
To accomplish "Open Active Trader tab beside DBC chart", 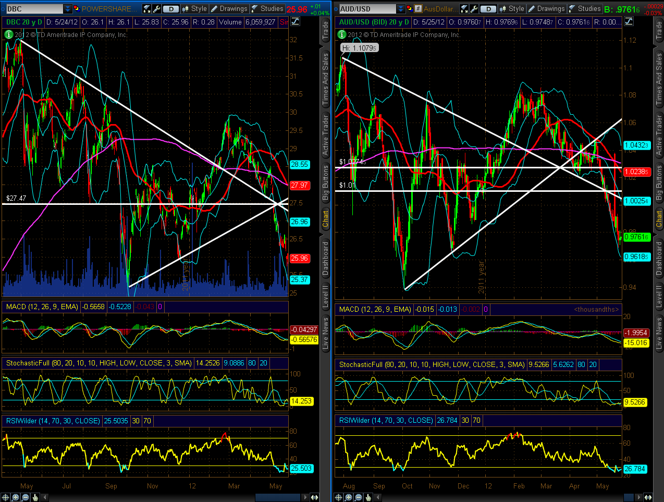I will tap(326, 136).
